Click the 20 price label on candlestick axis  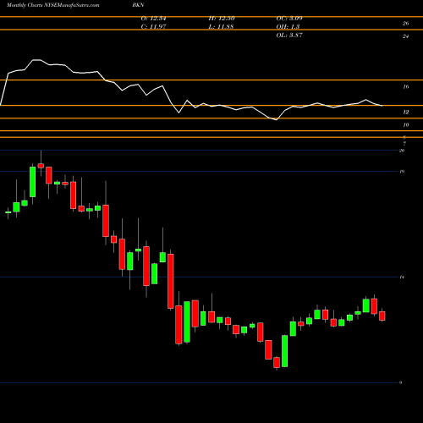pos(402,151)
